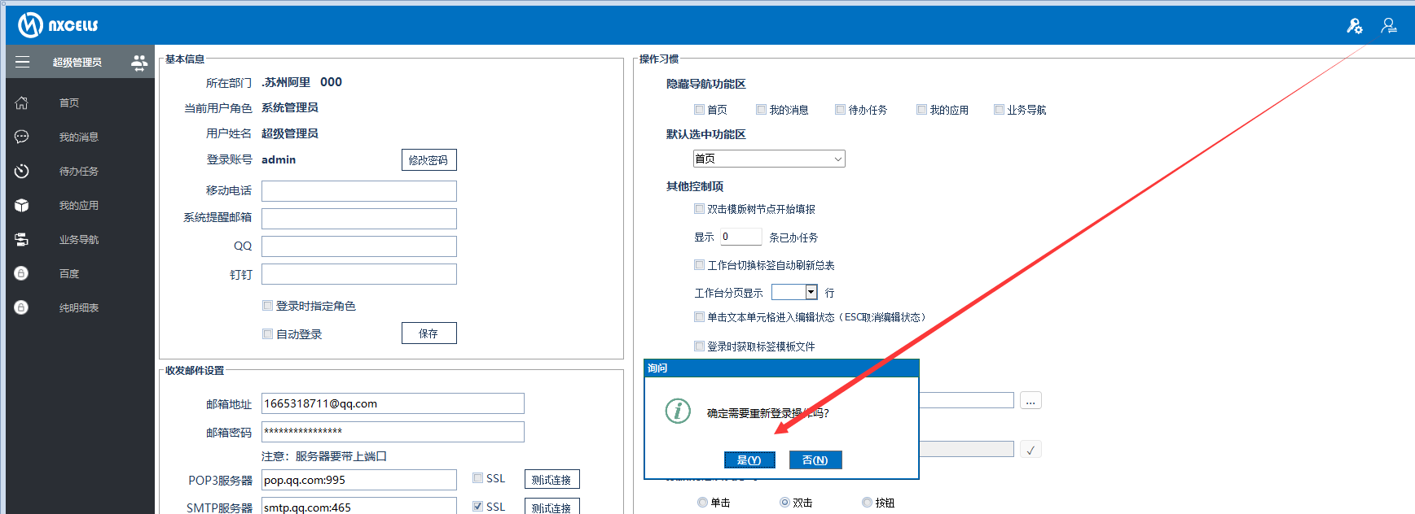Screen dimensions: 1415x514
Task: Click 是(Y) button in dialog
Action: (749, 460)
